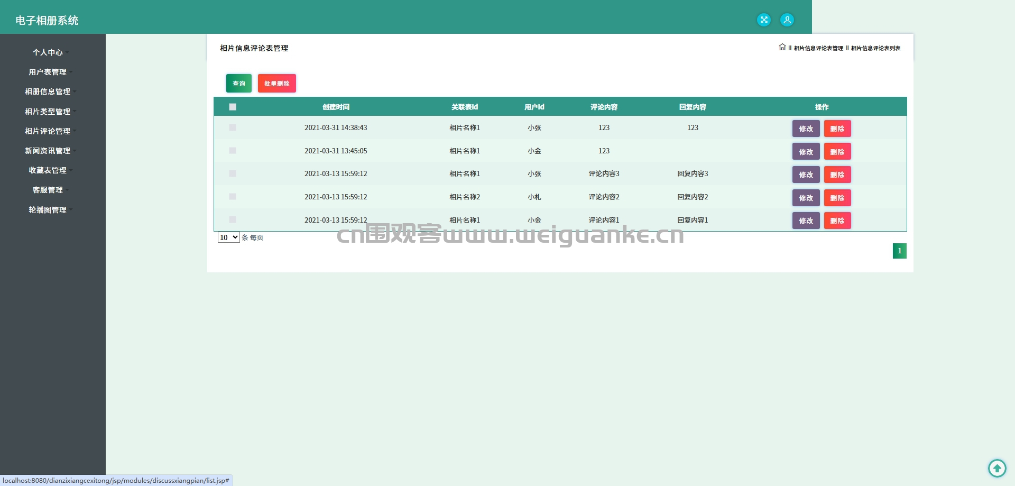Click 修改 for the 13:45:05 row

806,152
